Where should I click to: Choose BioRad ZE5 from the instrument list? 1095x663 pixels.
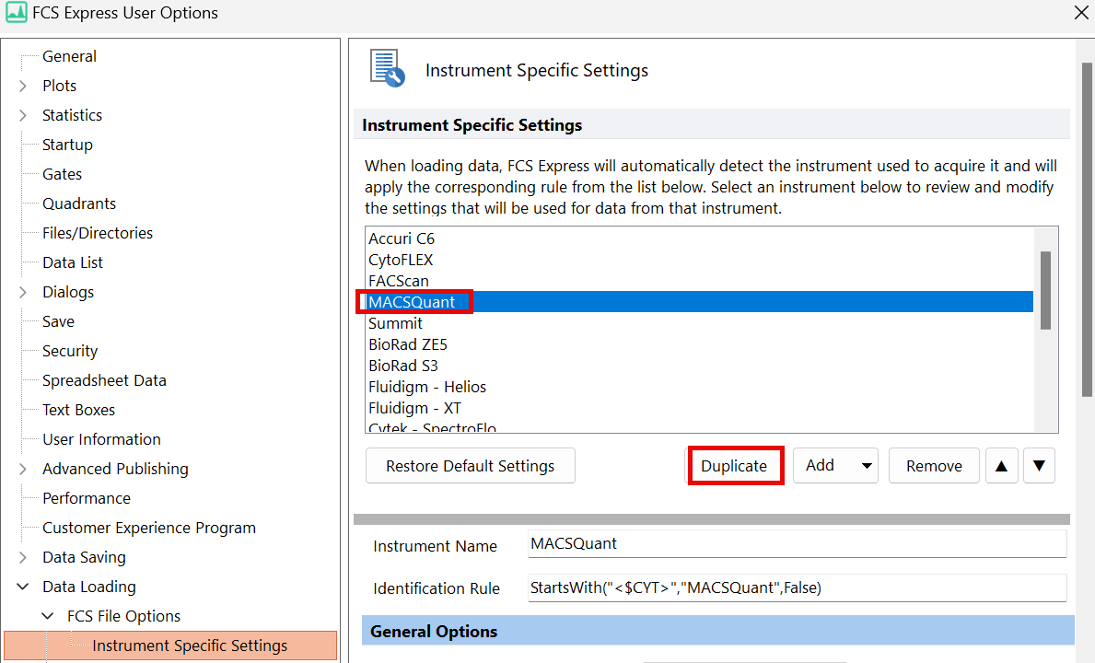(408, 344)
